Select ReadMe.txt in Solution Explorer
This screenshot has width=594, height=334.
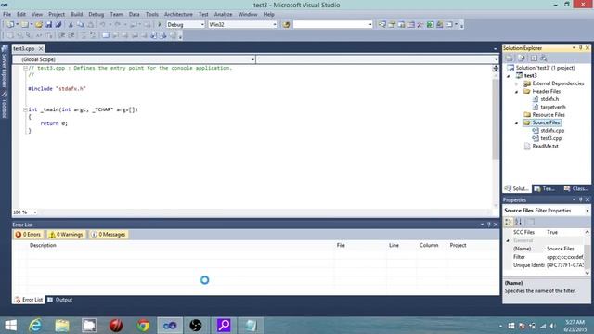[x=545, y=147]
